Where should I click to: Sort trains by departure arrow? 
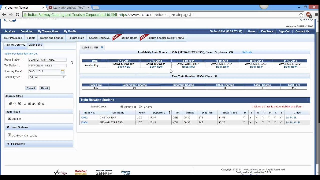(x=170, y=113)
